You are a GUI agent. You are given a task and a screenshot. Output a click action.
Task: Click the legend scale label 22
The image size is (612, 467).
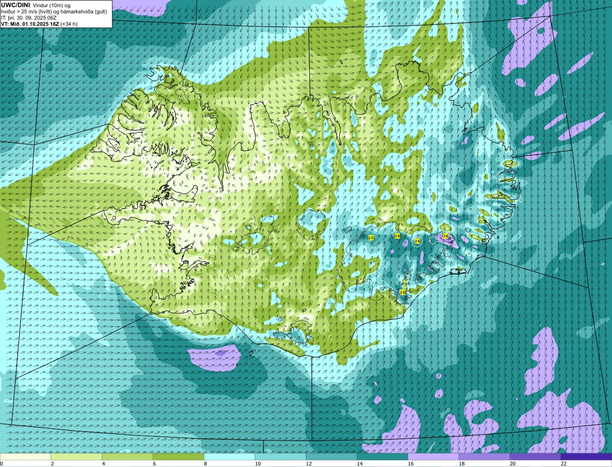(564, 464)
